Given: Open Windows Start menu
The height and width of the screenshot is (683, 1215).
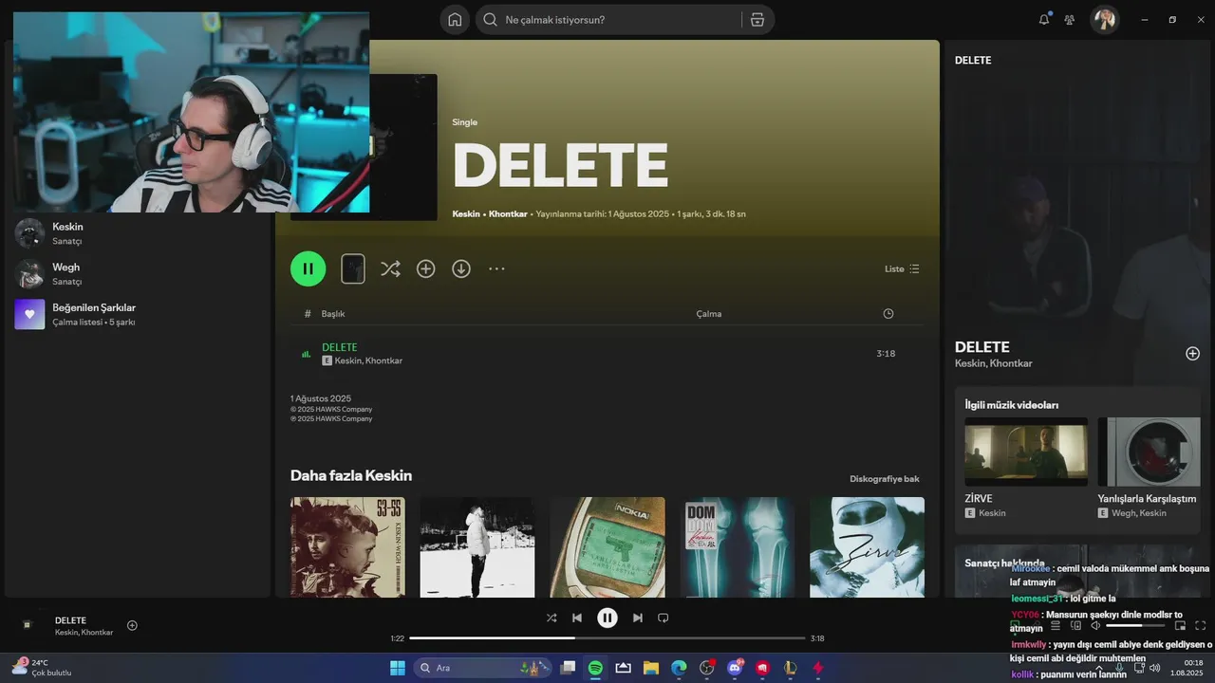Looking at the screenshot, I should click(x=397, y=668).
